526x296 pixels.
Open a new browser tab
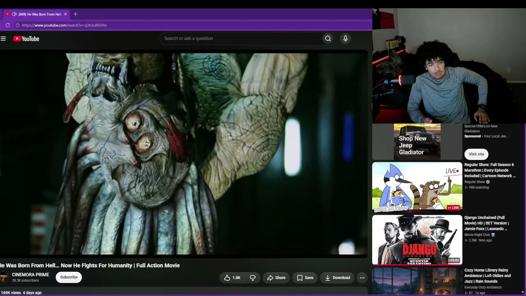tap(75, 14)
